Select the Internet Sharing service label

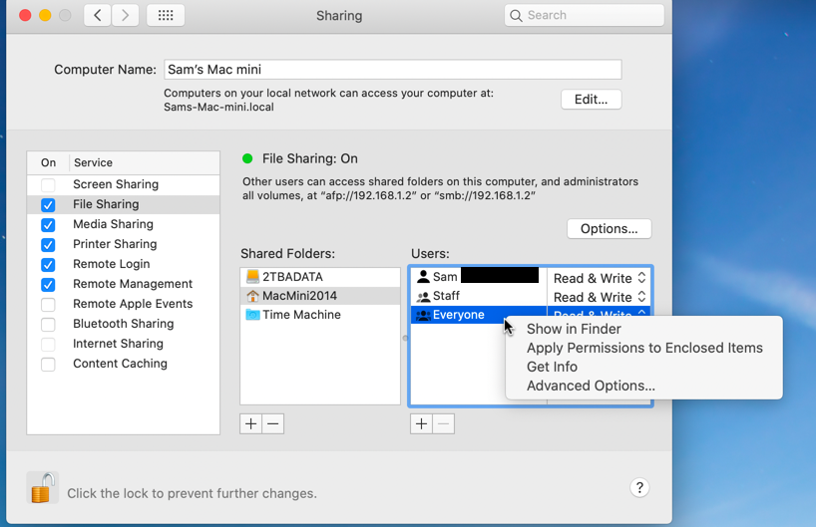(x=118, y=344)
